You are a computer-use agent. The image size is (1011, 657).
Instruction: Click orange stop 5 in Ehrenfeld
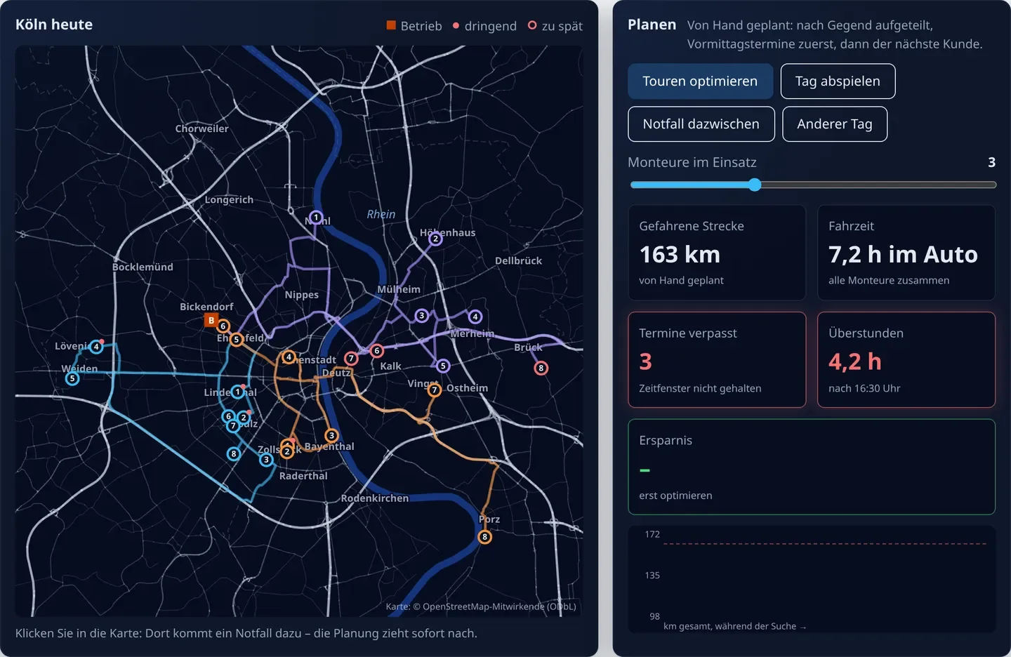click(237, 339)
